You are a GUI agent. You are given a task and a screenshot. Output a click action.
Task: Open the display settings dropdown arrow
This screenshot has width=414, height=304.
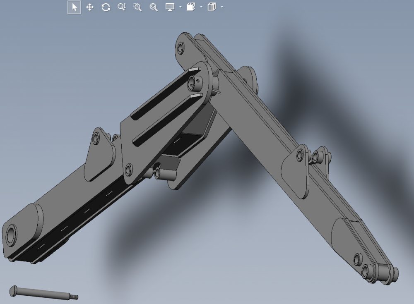click(x=181, y=7)
